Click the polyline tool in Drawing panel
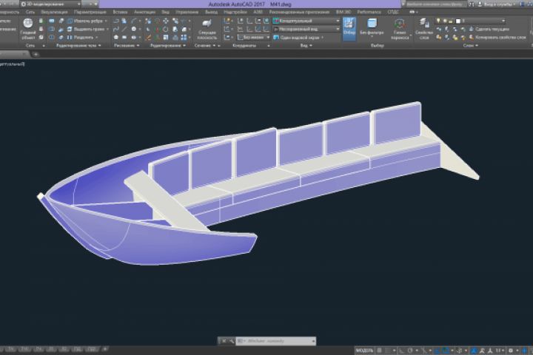The width and height of the screenshot is (533, 355). pos(116,21)
